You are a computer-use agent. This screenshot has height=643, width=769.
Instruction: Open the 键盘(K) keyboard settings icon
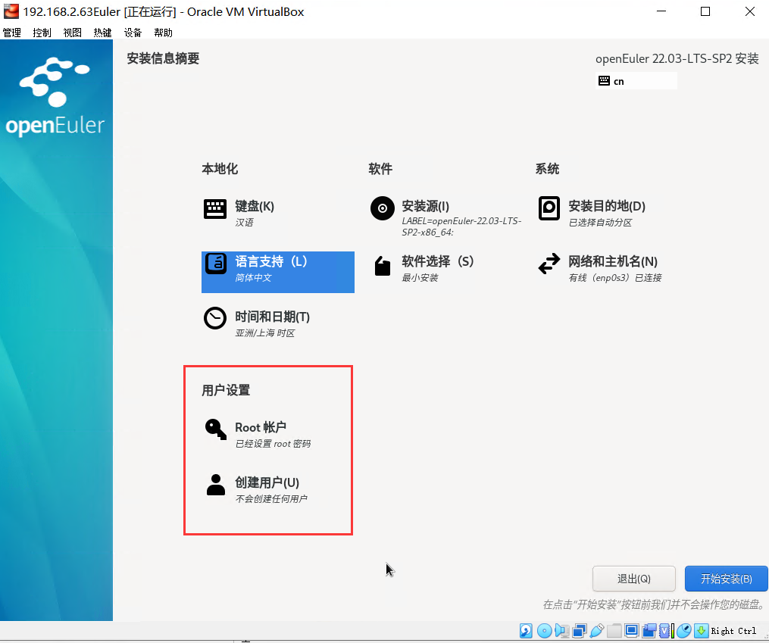pyautogui.click(x=215, y=209)
